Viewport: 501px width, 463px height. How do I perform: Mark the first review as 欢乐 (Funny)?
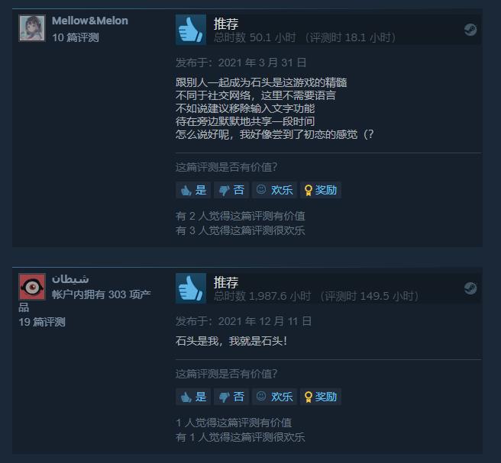(274, 190)
